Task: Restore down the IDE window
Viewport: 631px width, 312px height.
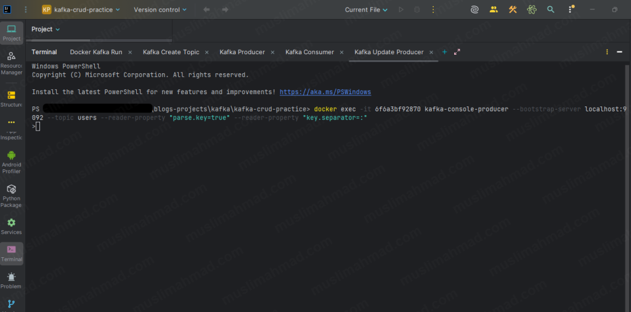Action: point(614,10)
